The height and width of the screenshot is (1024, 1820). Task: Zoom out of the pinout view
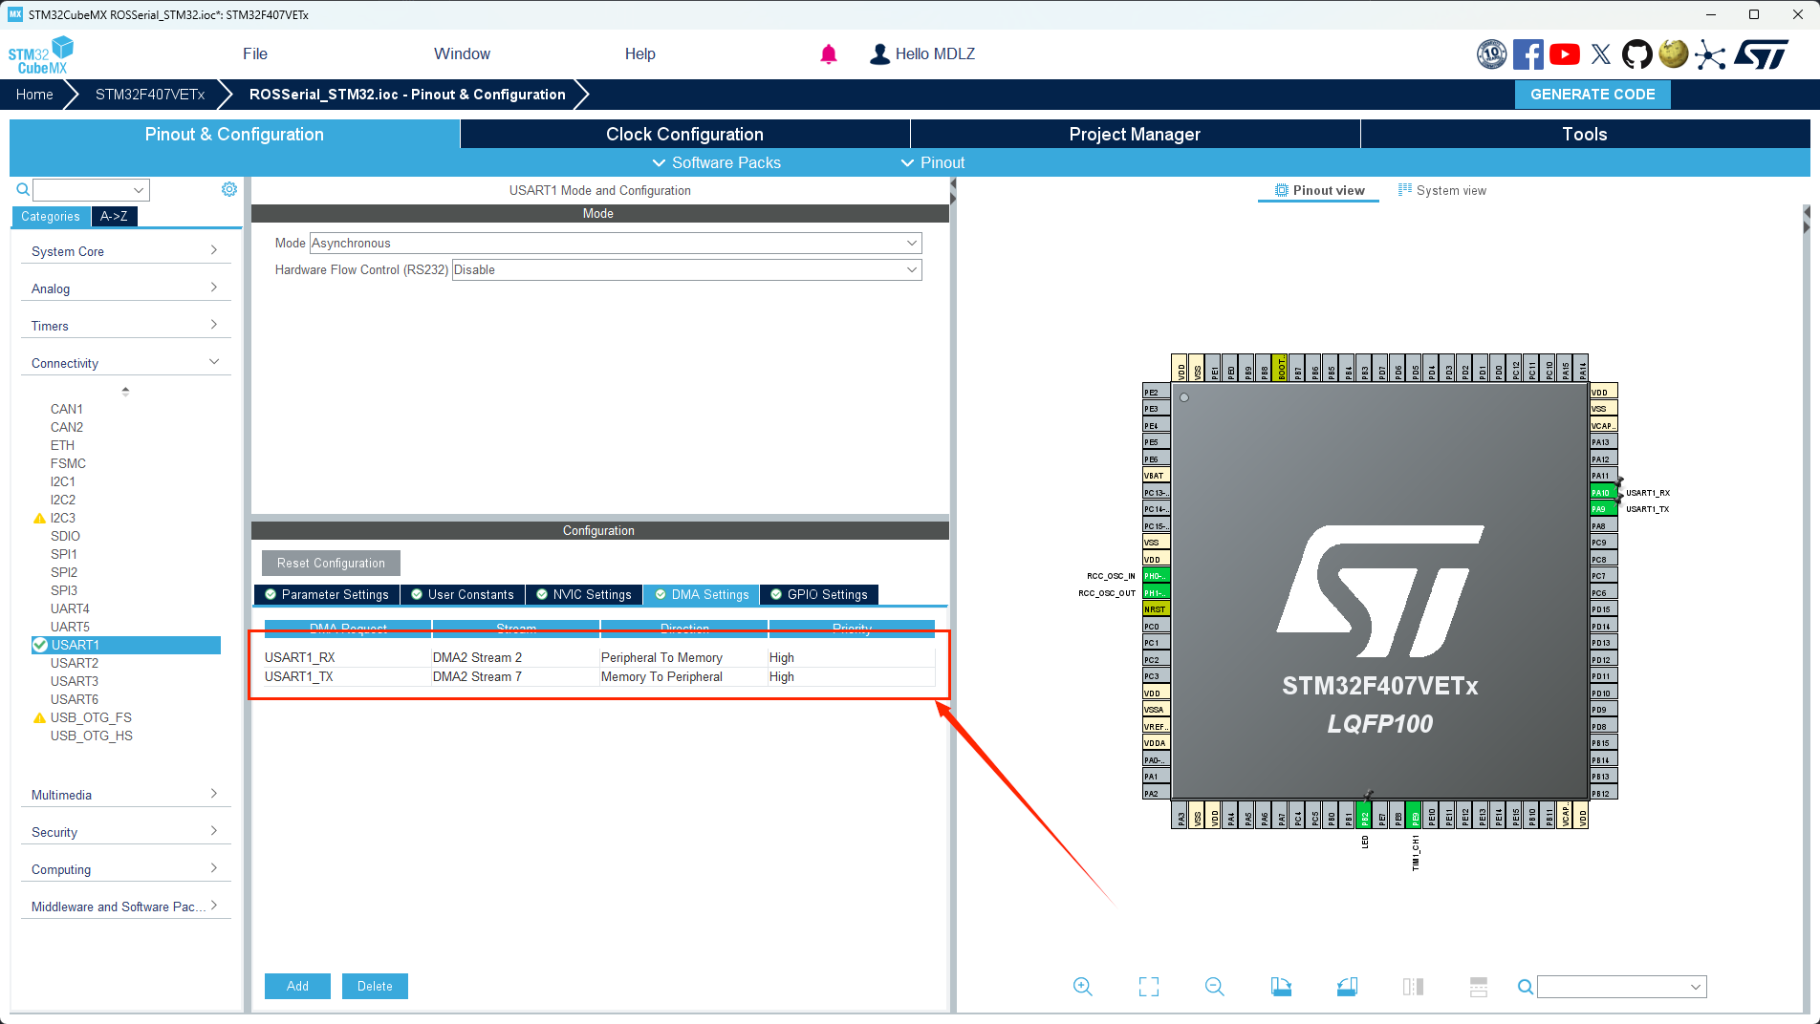click(1215, 987)
